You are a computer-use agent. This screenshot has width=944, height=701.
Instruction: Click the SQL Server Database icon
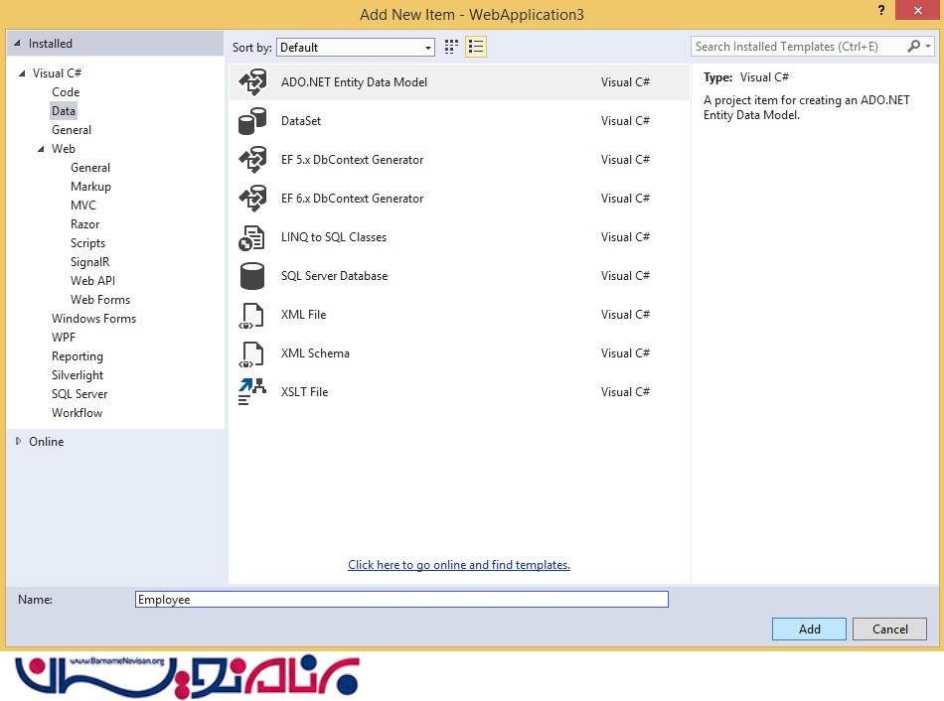[x=252, y=276]
